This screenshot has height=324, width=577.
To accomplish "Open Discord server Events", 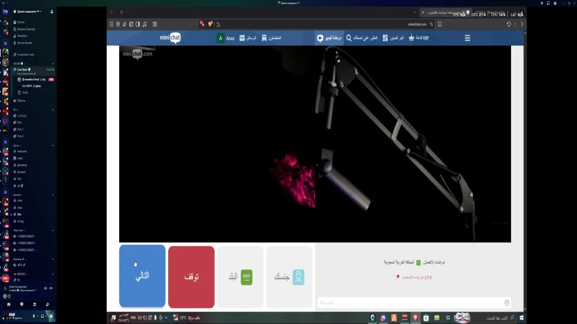I will [x=21, y=22].
